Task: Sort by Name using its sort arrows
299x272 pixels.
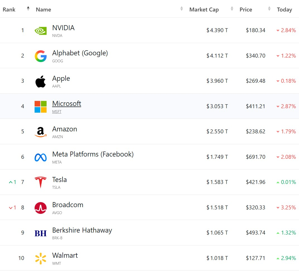Action: click(182, 9)
